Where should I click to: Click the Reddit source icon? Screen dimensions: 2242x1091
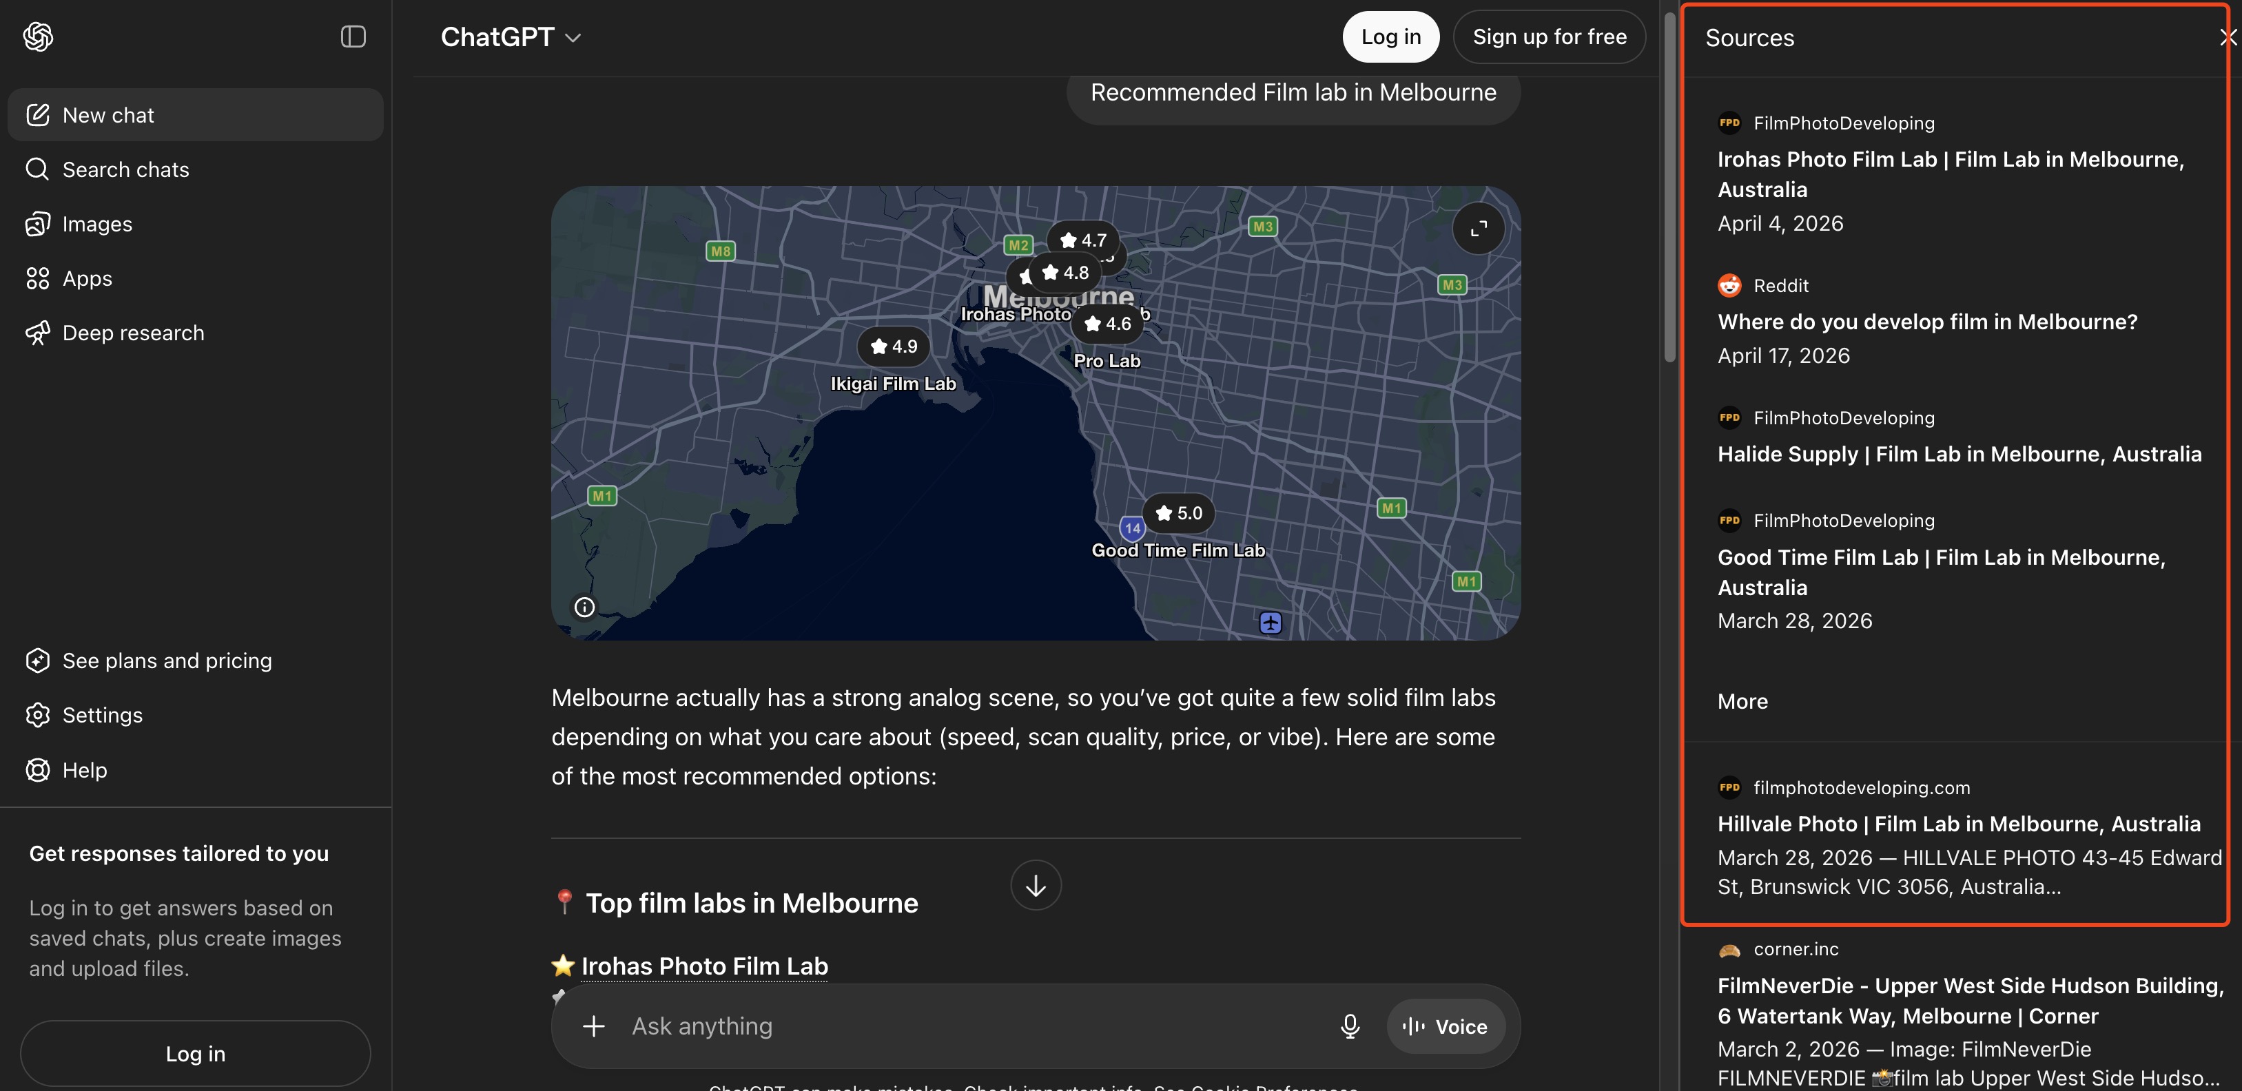point(1729,285)
